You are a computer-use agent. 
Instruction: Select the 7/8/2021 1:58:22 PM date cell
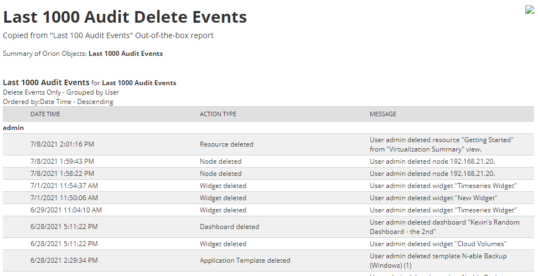[x=62, y=174]
